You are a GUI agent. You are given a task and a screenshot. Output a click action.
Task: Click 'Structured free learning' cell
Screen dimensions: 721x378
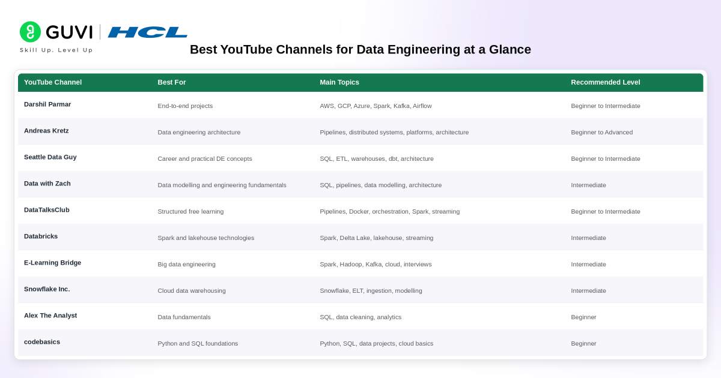point(190,212)
